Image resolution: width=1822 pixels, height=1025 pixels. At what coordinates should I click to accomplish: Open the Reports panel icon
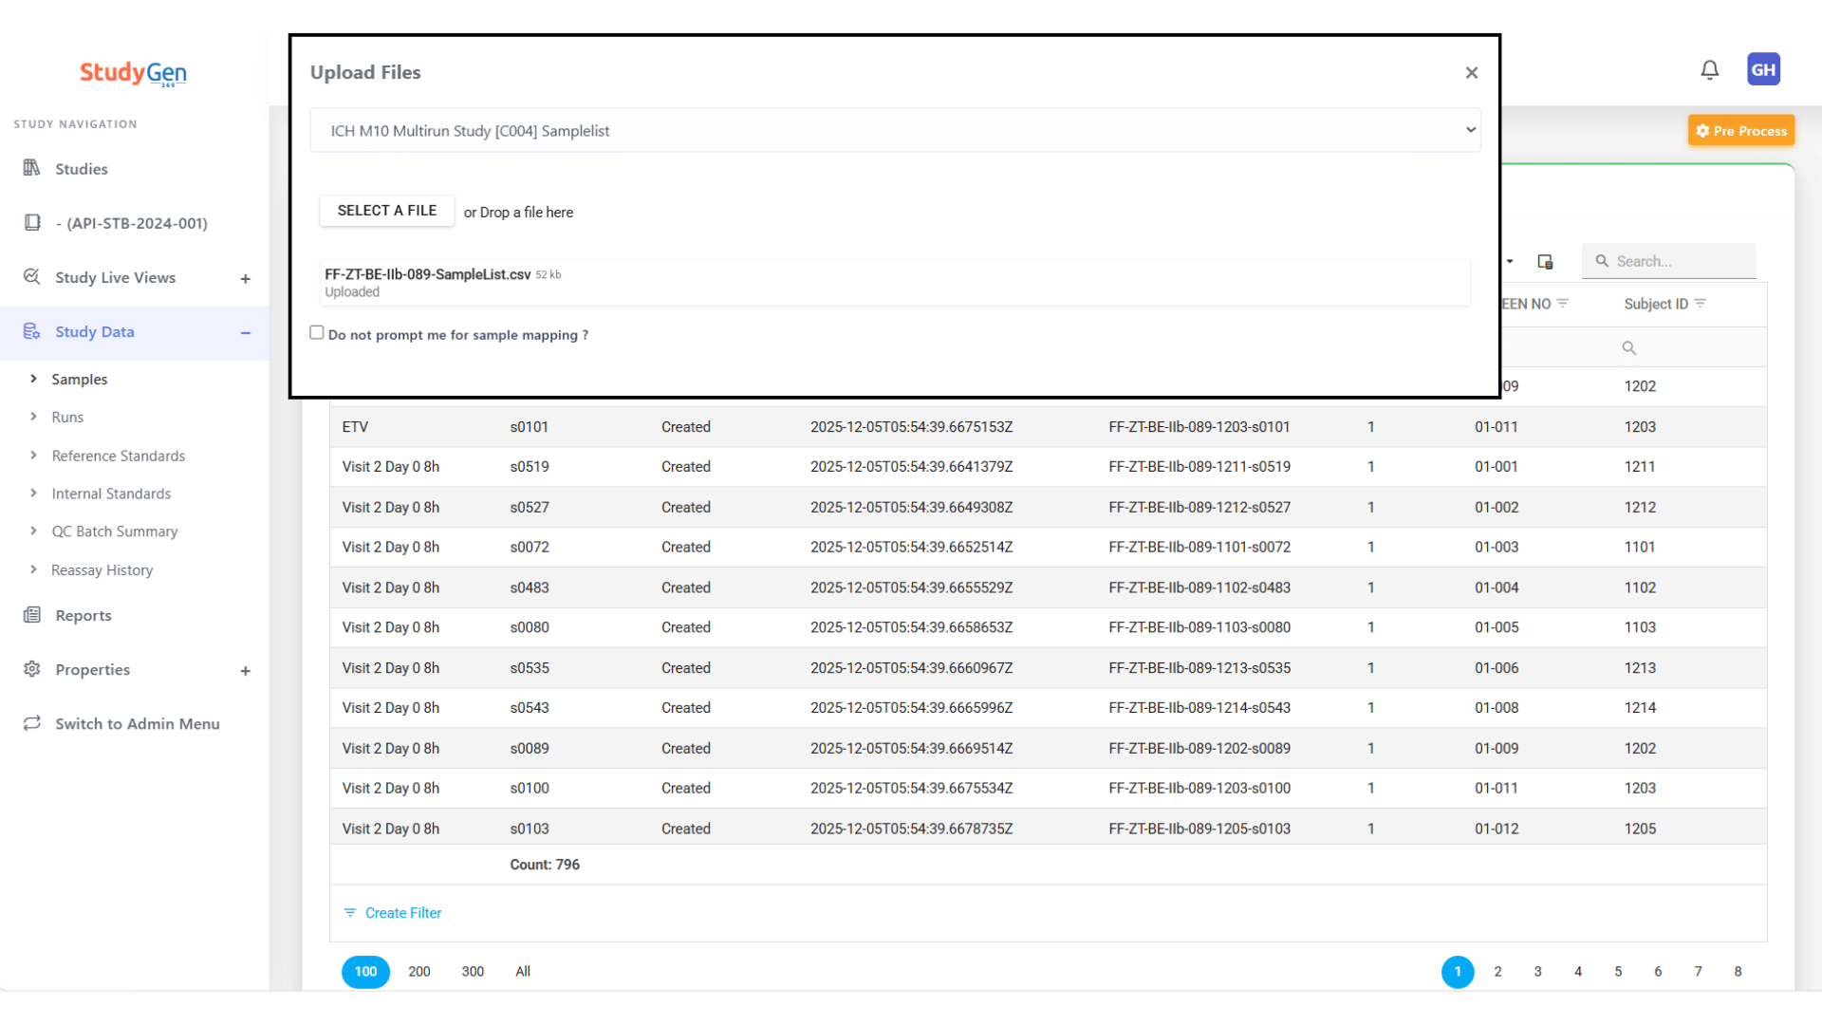31,615
